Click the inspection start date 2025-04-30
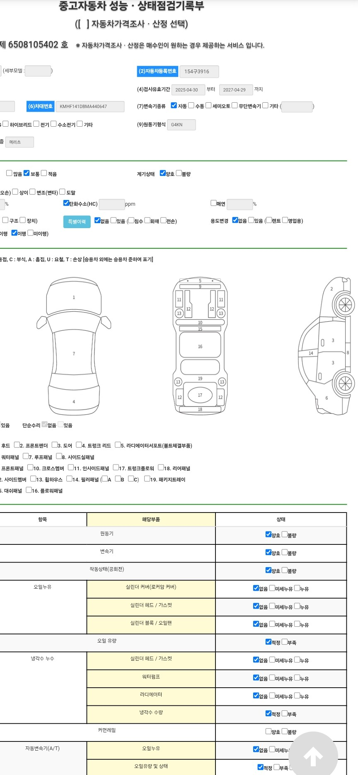Image resolution: width=358 pixels, height=775 pixels. (188, 90)
